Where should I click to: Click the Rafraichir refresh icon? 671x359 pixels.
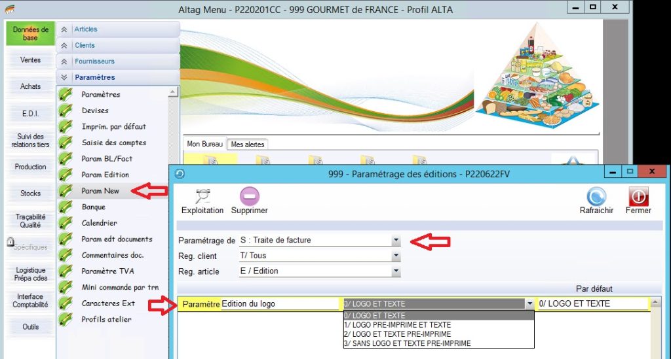pyautogui.click(x=596, y=196)
